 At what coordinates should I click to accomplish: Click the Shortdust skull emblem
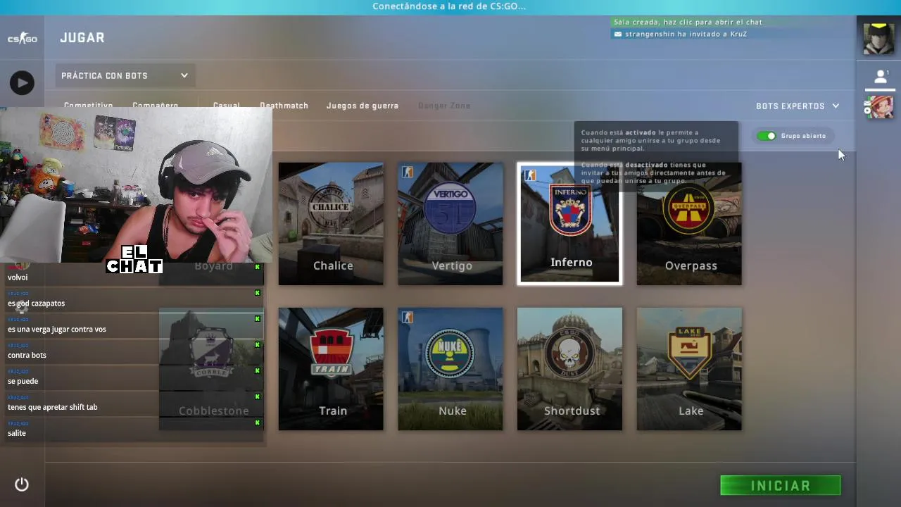pyautogui.click(x=569, y=353)
